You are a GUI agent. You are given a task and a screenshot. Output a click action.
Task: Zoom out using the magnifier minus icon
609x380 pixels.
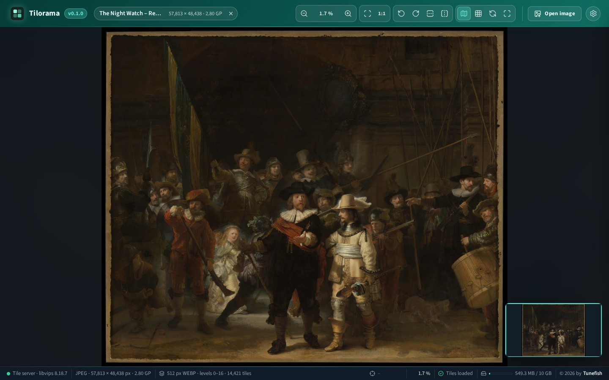pyautogui.click(x=304, y=14)
